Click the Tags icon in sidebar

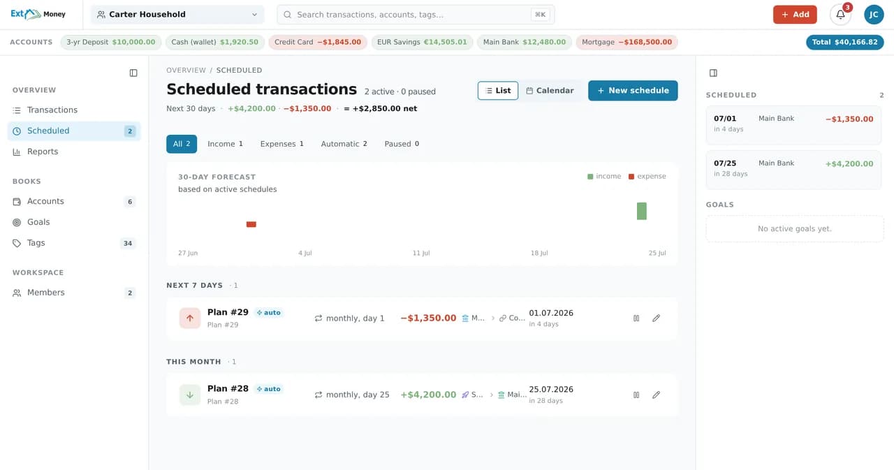click(17, 243)
